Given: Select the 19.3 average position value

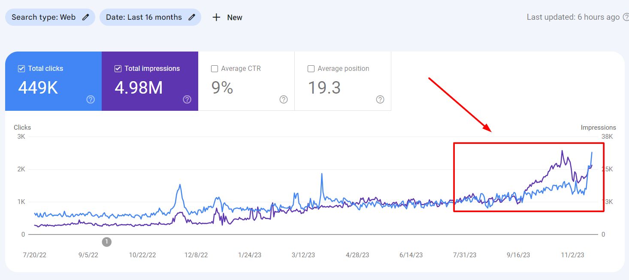Looking at the screenshot, I should (x=324, y=88).
